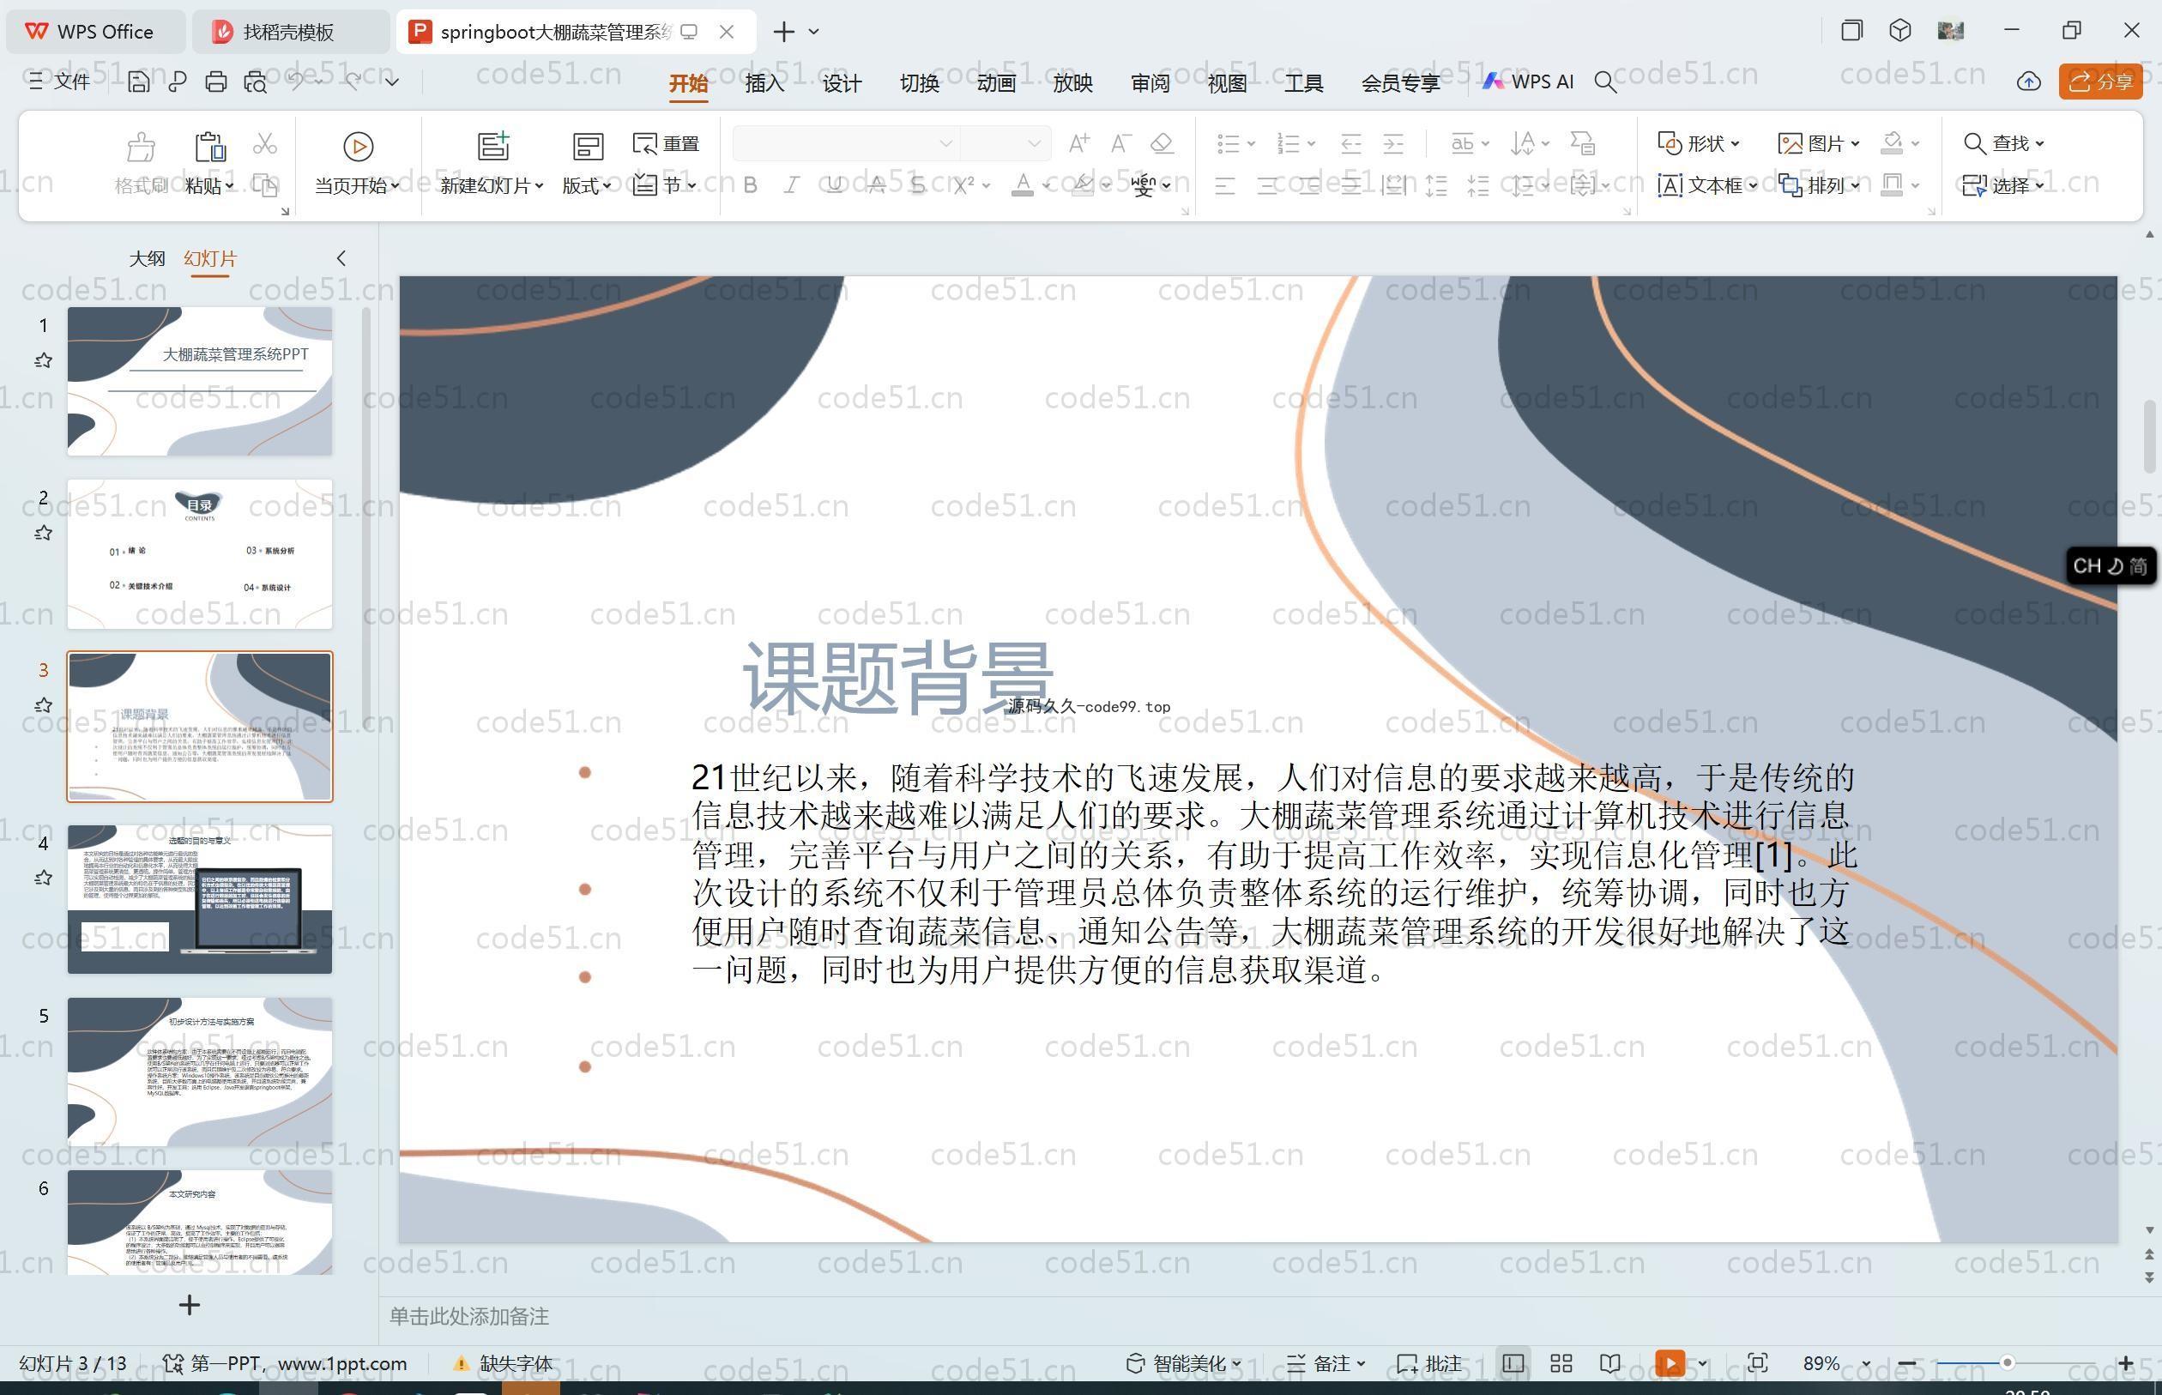Toggle Italic formatting

pos(792,185)
